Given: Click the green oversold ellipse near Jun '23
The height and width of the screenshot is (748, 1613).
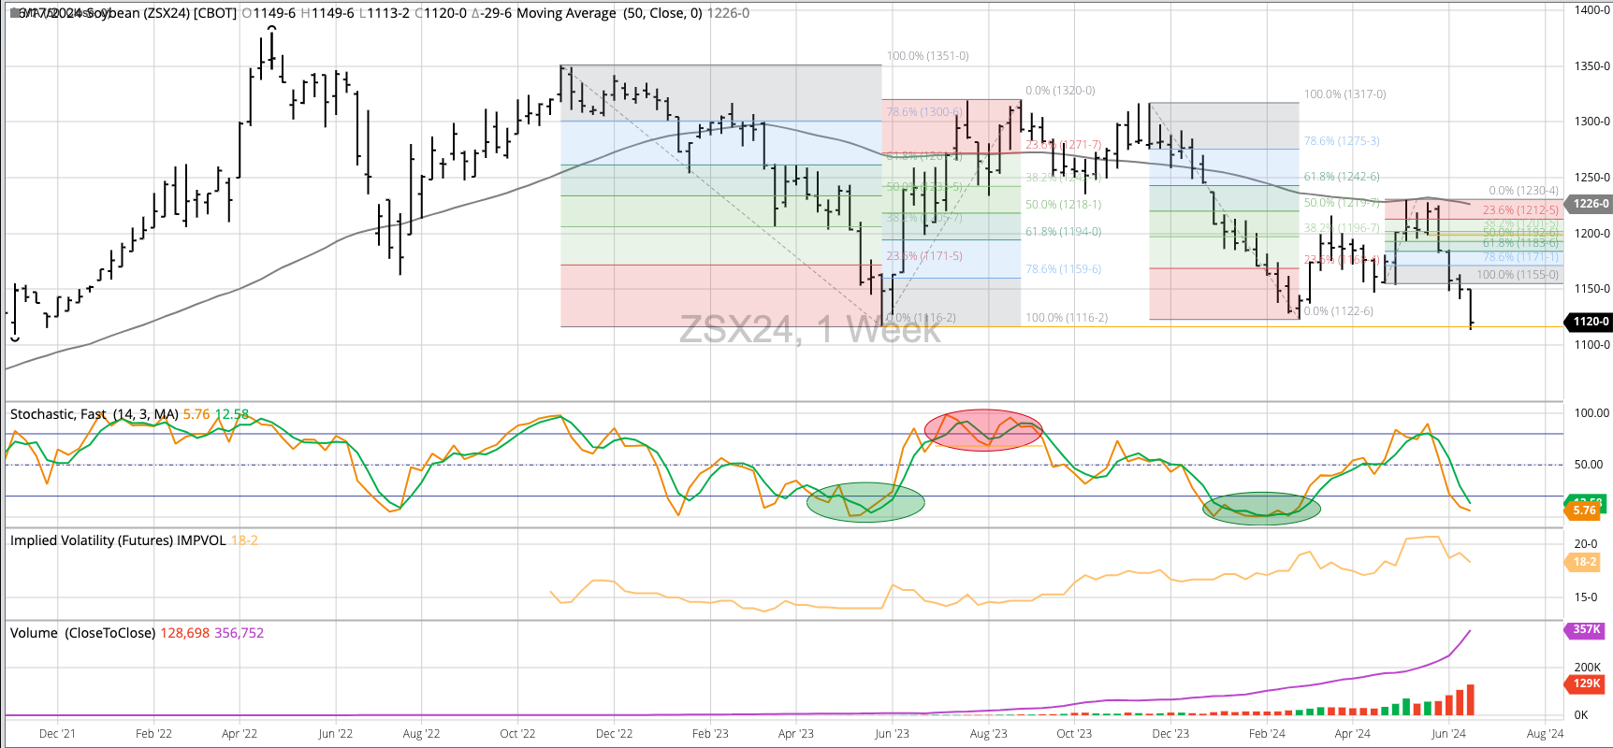Looking at the screenshot, I should pos(865,502).
